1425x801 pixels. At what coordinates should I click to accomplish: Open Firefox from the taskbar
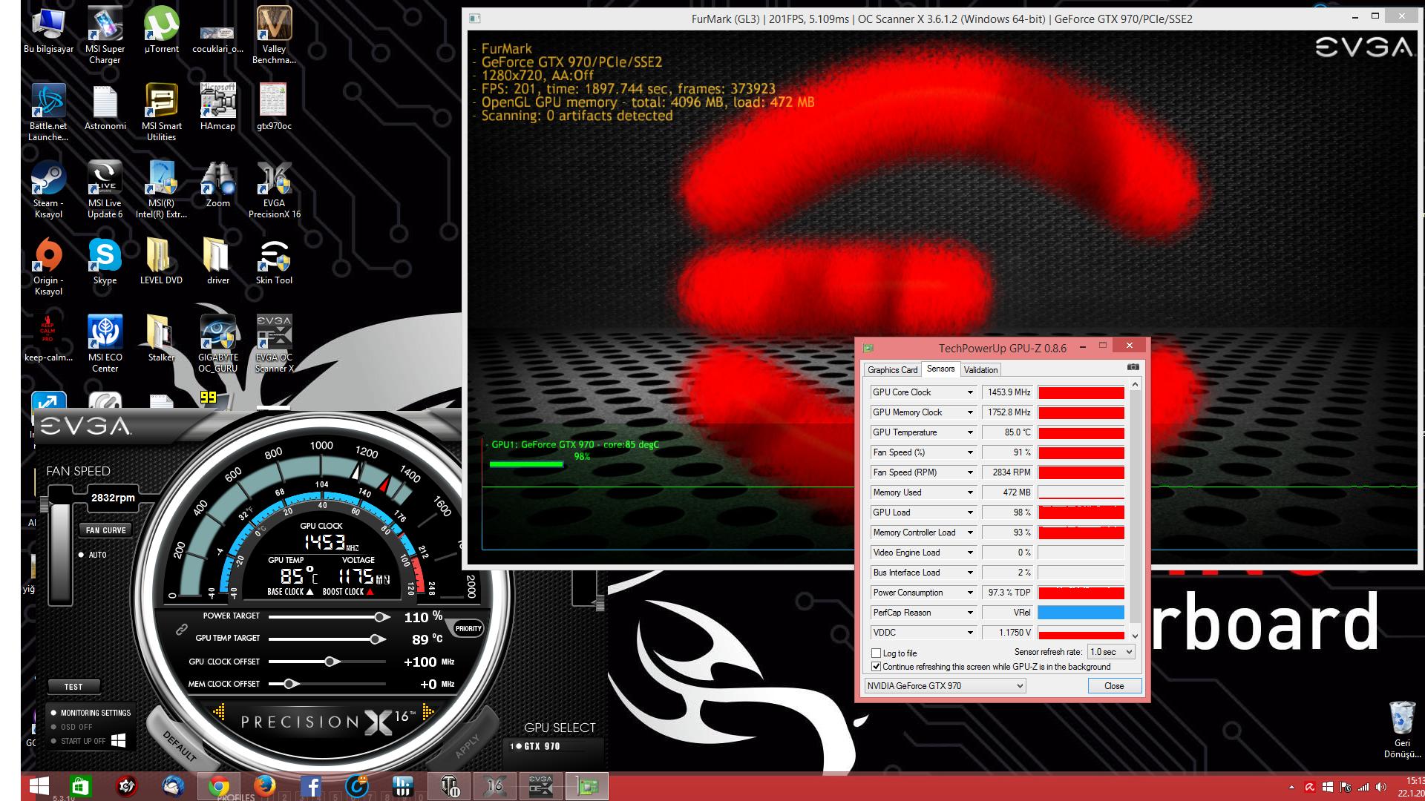[x=265, y=786]
